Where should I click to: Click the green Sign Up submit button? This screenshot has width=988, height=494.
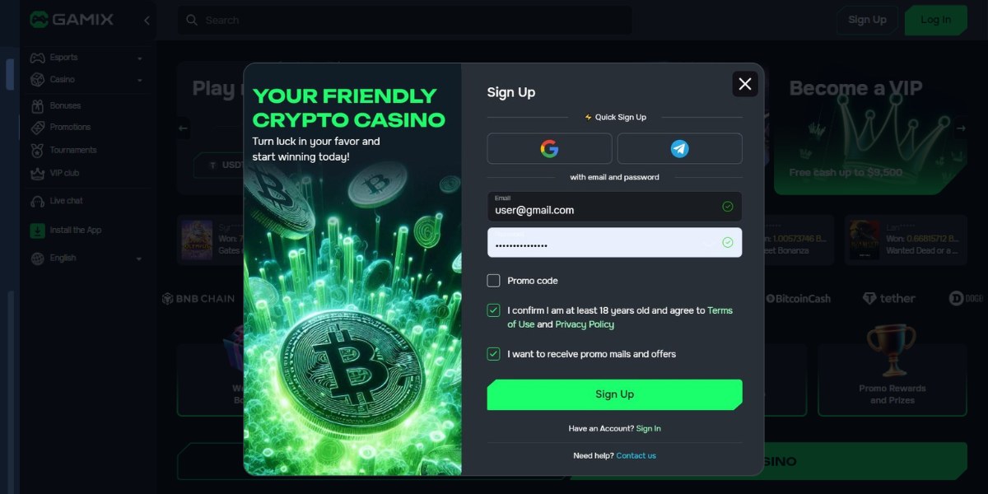pos(614,394)
